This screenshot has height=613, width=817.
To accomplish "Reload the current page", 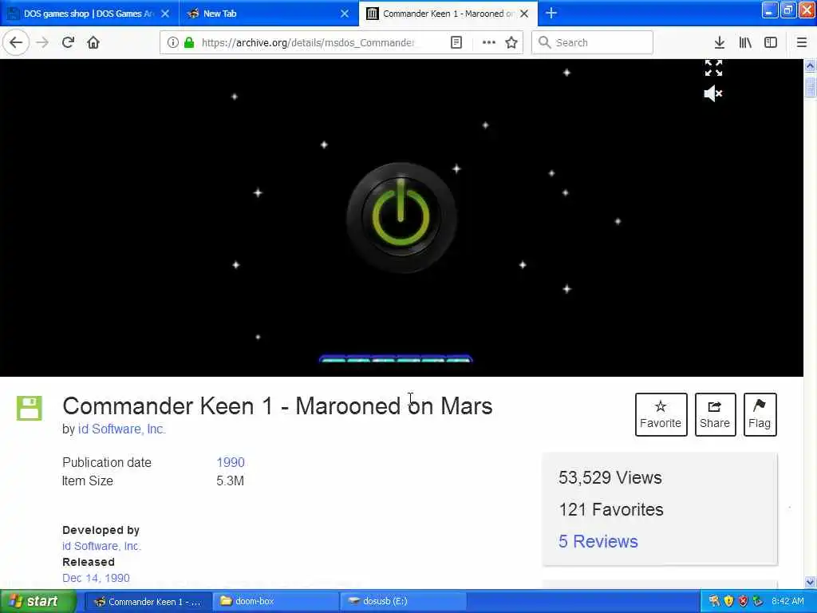I will (68, 42).
